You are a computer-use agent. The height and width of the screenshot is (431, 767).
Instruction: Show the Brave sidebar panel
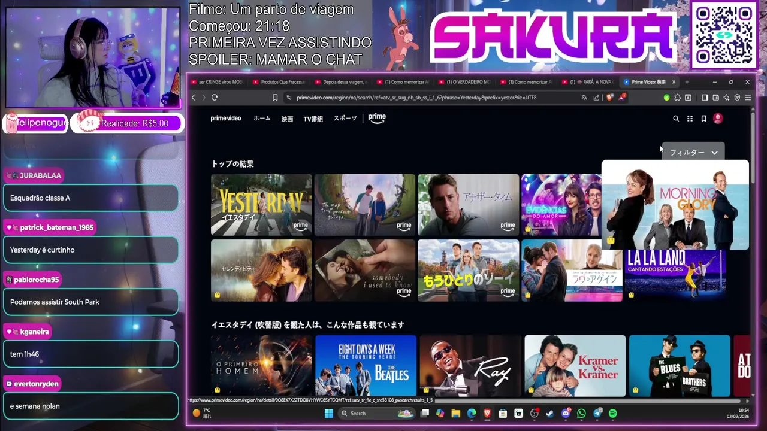tap(705, 98)
